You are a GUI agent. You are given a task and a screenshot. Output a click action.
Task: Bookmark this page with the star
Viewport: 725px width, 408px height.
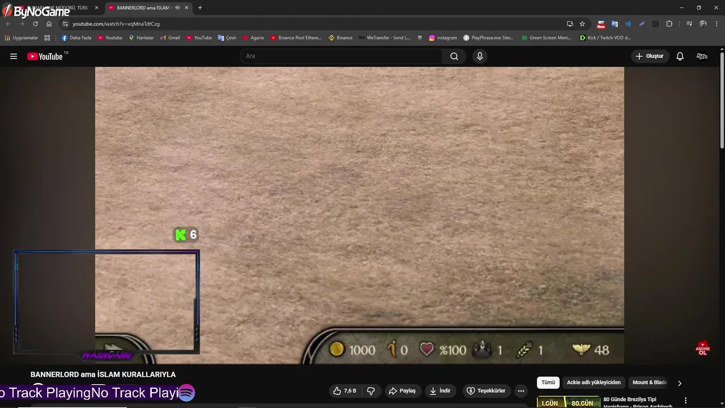[x=582, y=24]
